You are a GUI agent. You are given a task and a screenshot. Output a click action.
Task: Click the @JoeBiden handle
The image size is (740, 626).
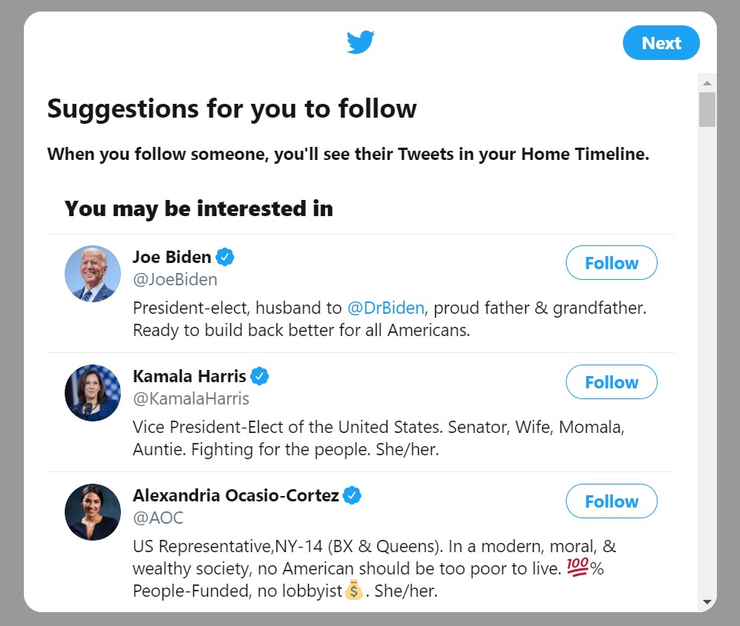175,279
